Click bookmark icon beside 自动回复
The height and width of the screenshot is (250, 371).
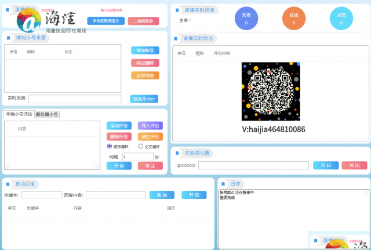pos(8,184)
